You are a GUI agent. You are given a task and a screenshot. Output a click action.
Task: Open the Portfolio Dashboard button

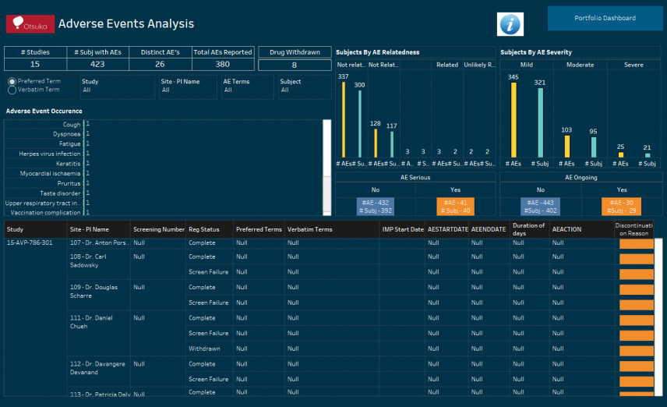[x=605, y=18]
